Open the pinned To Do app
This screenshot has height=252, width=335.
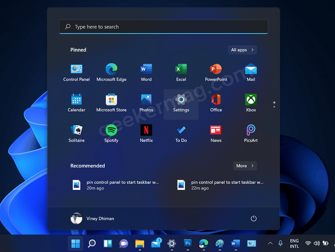pos(181,134)
